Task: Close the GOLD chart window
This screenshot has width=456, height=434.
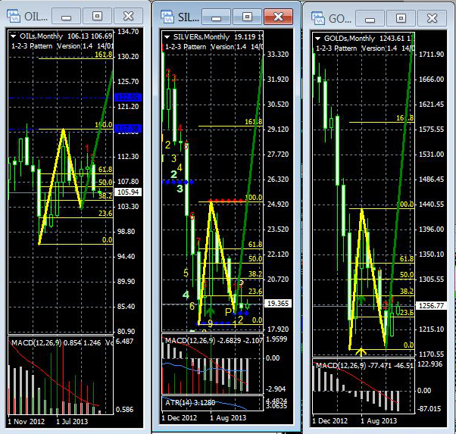Action: (x=433, y=18)
